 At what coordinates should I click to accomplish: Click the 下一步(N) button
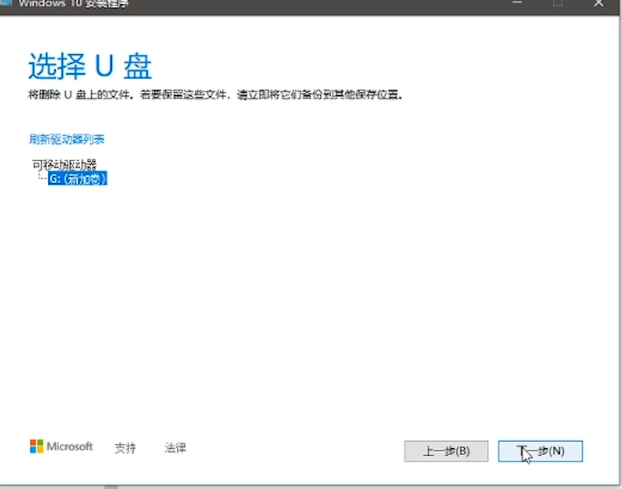click(540, 451)
